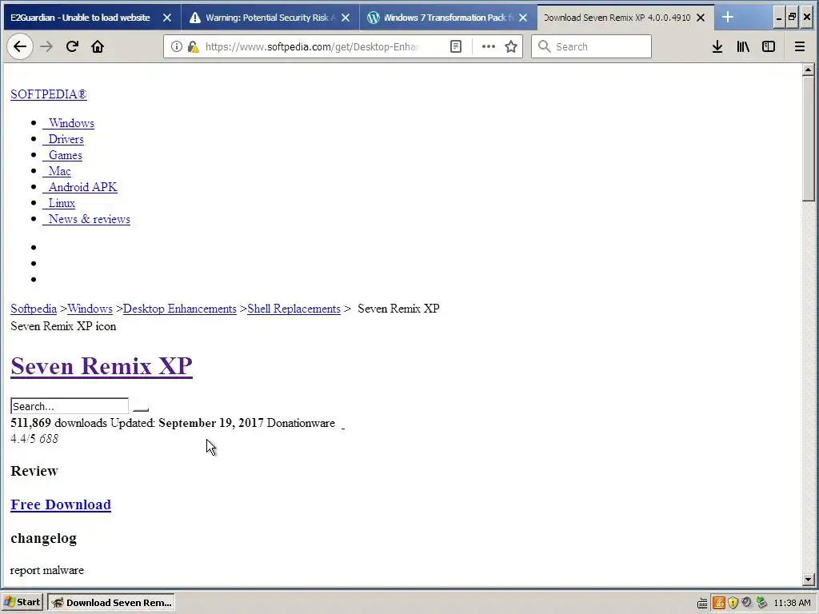Toggle reader view in address bar
819x614 pixels.
[456, 46]
